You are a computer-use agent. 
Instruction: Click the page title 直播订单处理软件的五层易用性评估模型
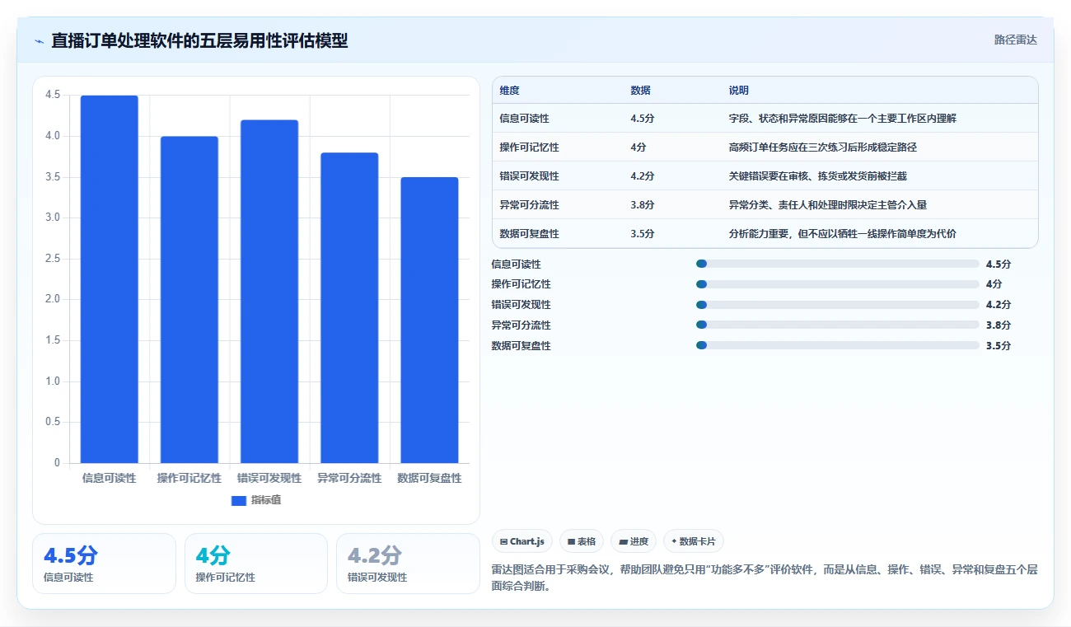tap(199, 40)
